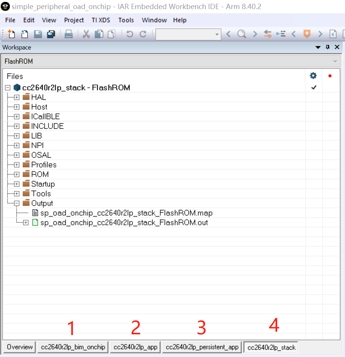
Task: Expand the INCLUDE folder
Action: 16,126
